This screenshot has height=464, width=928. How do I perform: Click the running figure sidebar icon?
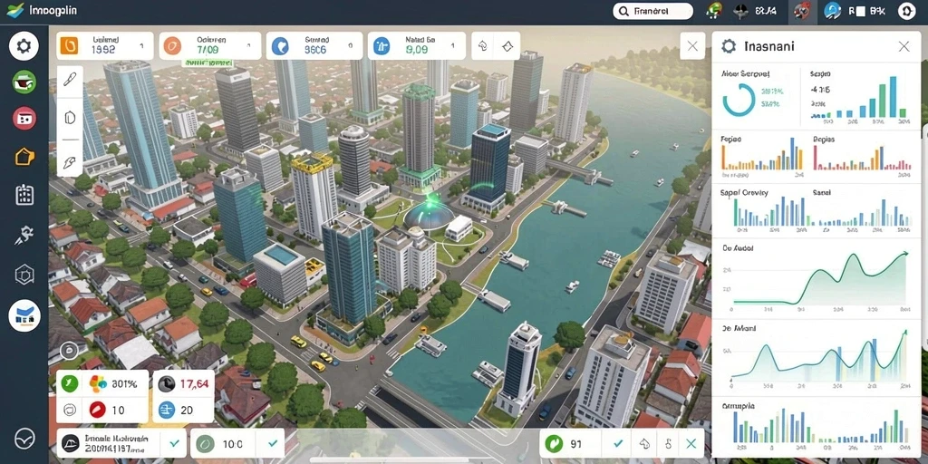point(24,236)
